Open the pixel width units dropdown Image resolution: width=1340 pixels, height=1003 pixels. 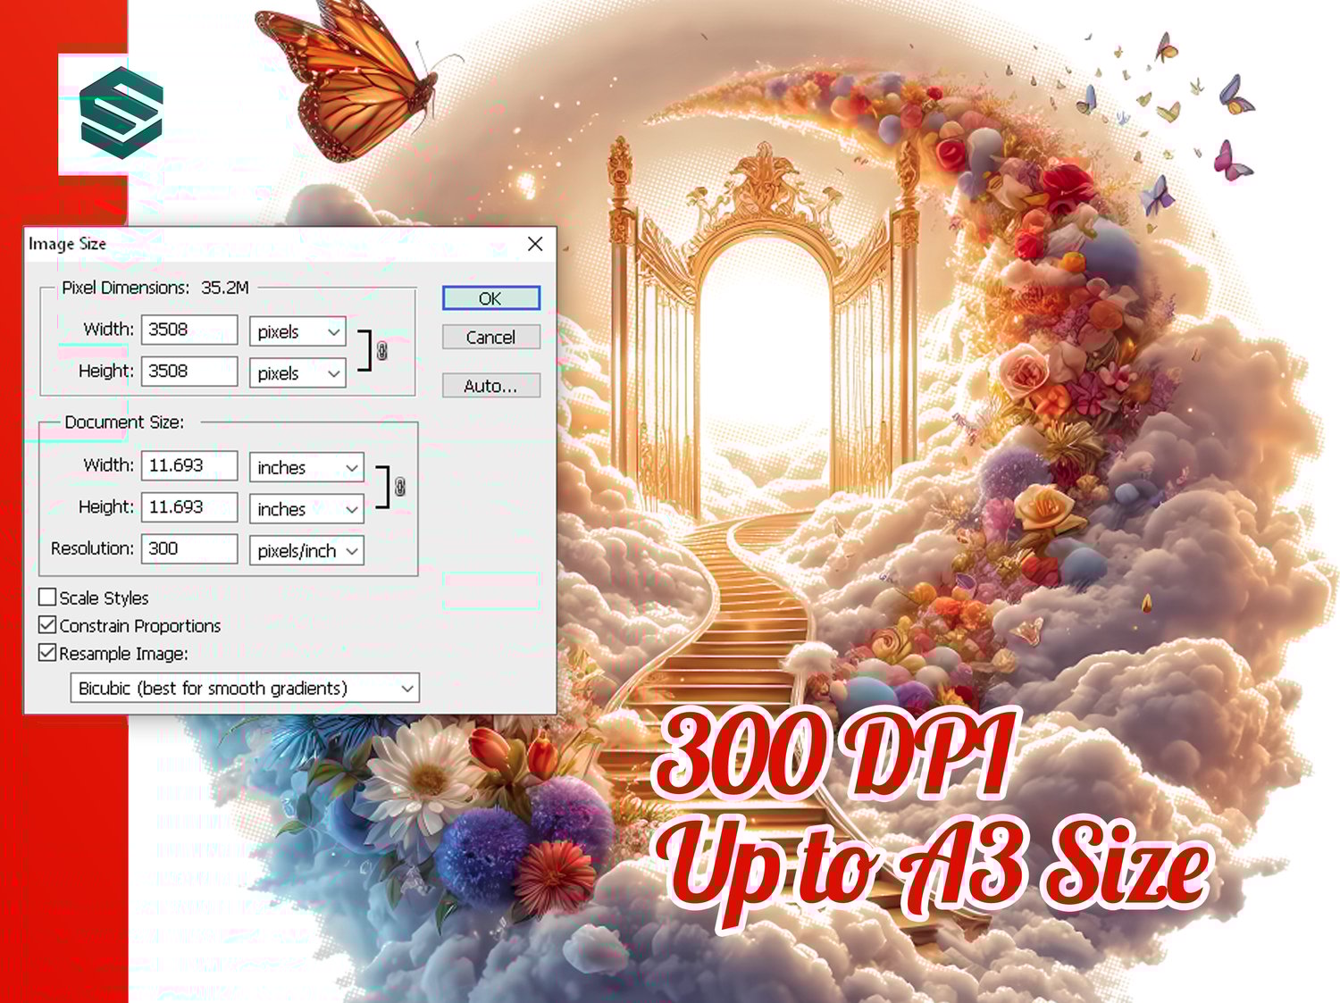[297, 331]
